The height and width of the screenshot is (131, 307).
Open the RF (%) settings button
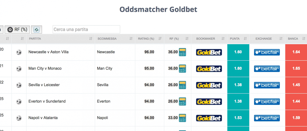[x=17, y=30]
